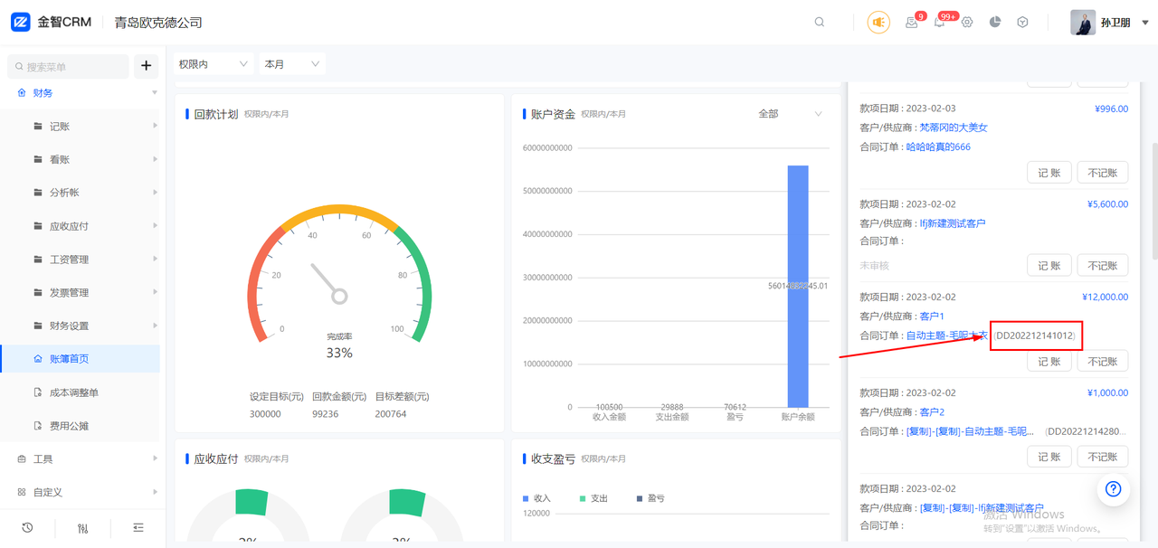Click 记账 button for the ¥12,000.00 entry
The image size is (1158, 548).
(1049, 362)
